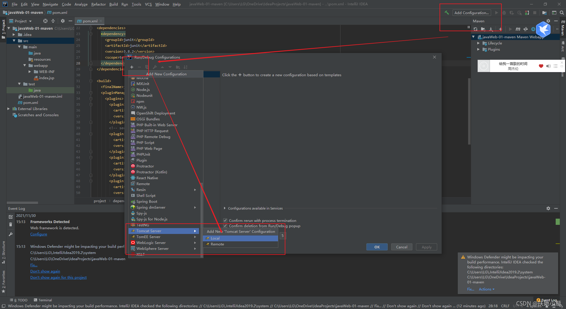Open Actions dropdown in Windows Defender notification

click(486, 289)
